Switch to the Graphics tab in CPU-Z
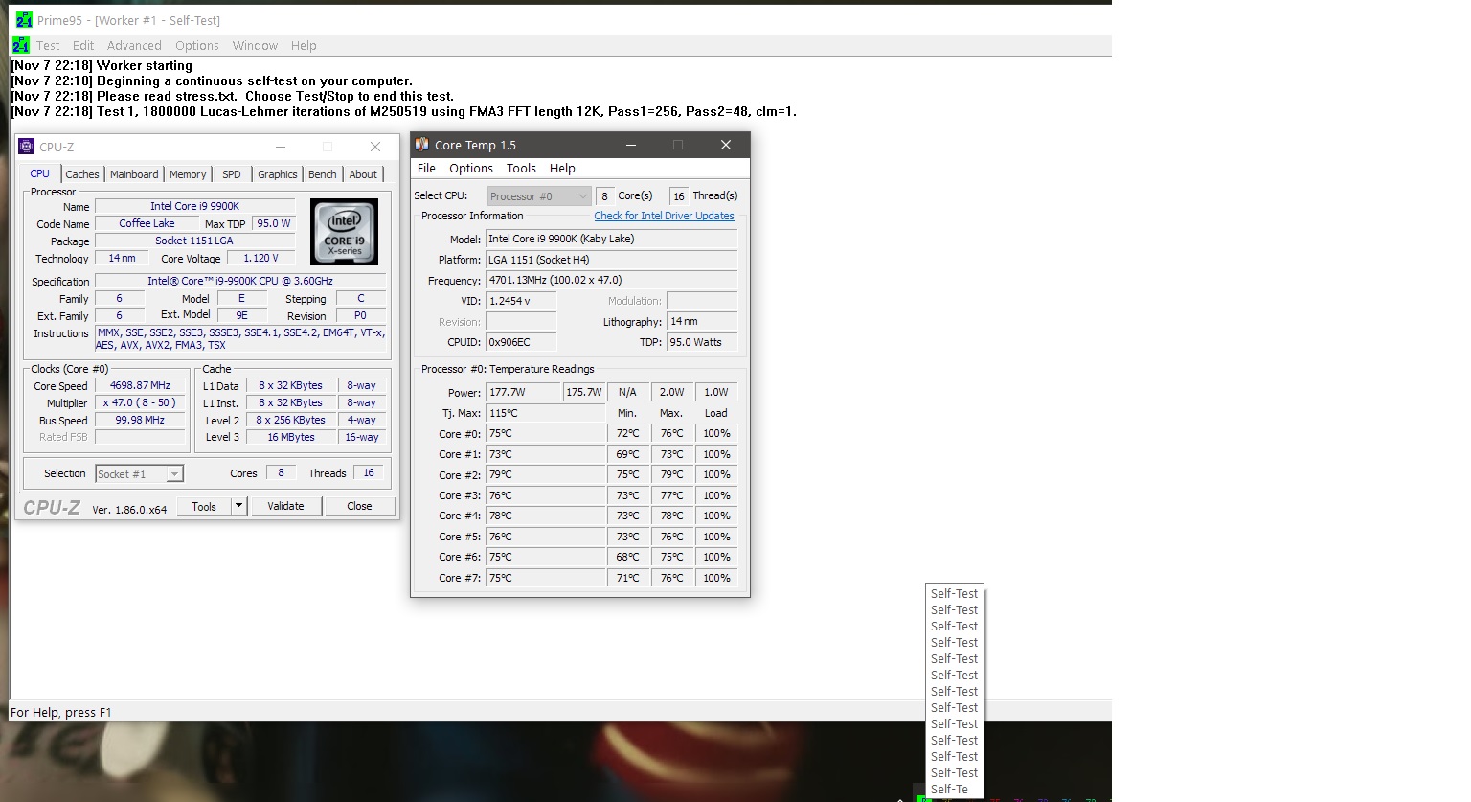This screenshot has width=1471, height=802. 278,174
